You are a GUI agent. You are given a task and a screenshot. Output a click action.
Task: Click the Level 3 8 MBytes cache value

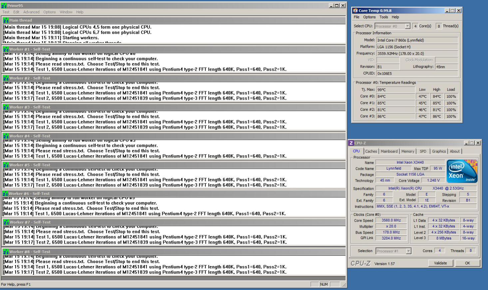point(444,238)
